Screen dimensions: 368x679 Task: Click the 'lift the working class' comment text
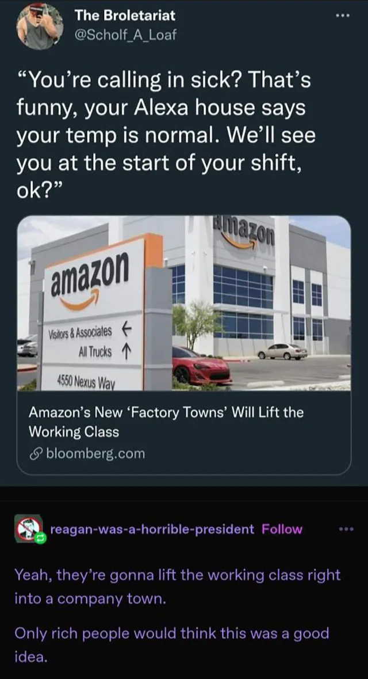point(177,587)
